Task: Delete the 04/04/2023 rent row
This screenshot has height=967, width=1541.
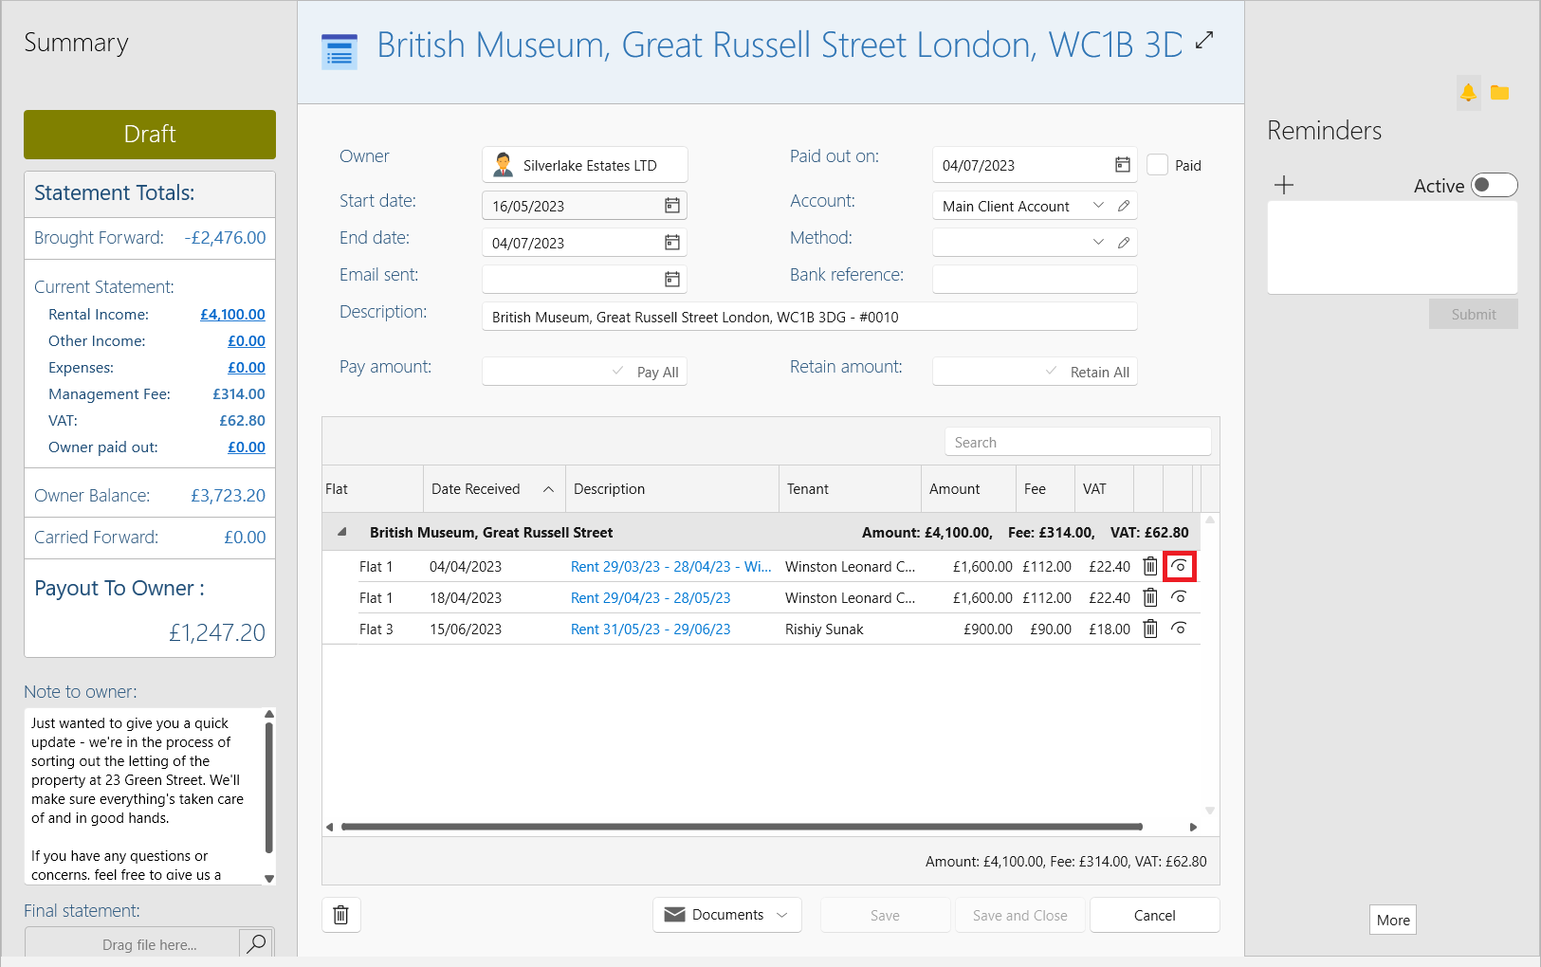Action: [1150, 566]
